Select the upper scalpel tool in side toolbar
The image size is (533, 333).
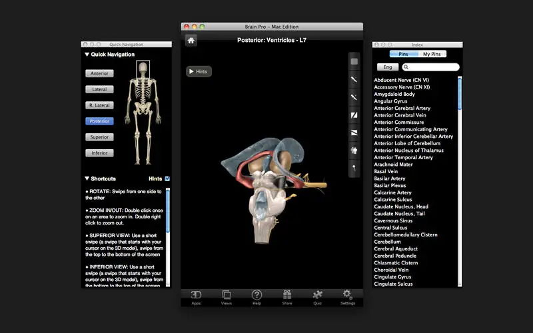[354, 79]
